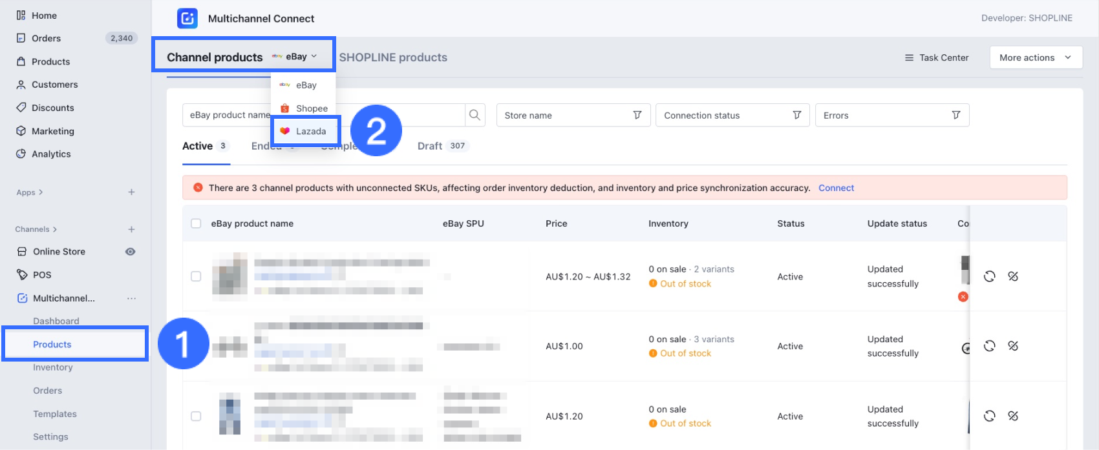Expand the Connection status filter
This screenshot has width=1099, height=450.
(732, 115)
